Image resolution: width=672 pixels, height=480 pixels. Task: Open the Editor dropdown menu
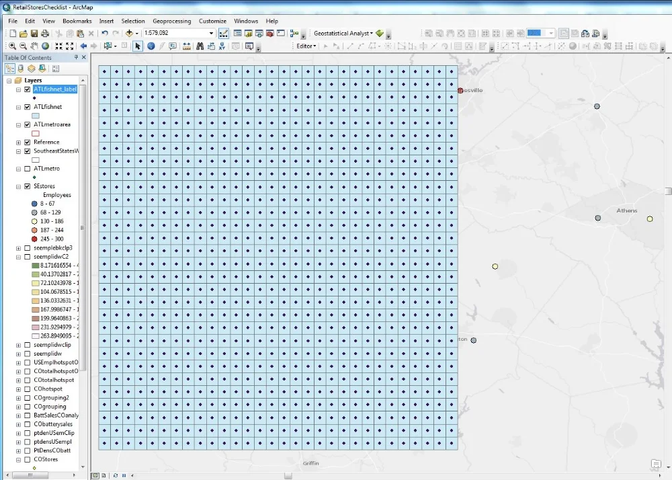pyautogui.click(x=306, y=46)
